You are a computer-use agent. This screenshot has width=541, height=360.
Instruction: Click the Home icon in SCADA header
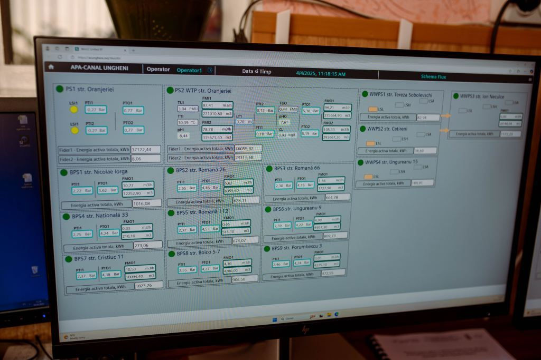51,67
